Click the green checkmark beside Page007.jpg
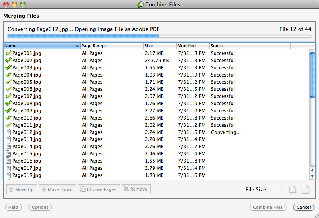Screen dimensions: 319x218 [x=8, y=96]
